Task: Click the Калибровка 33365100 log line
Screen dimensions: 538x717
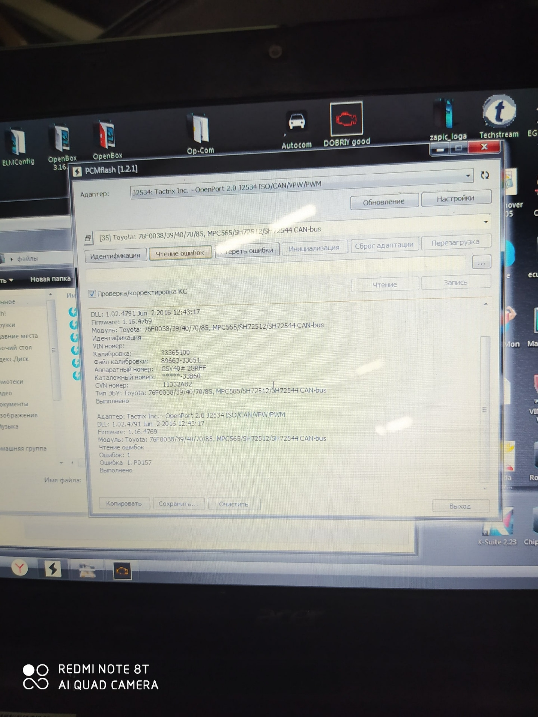Action: point(142,353)
